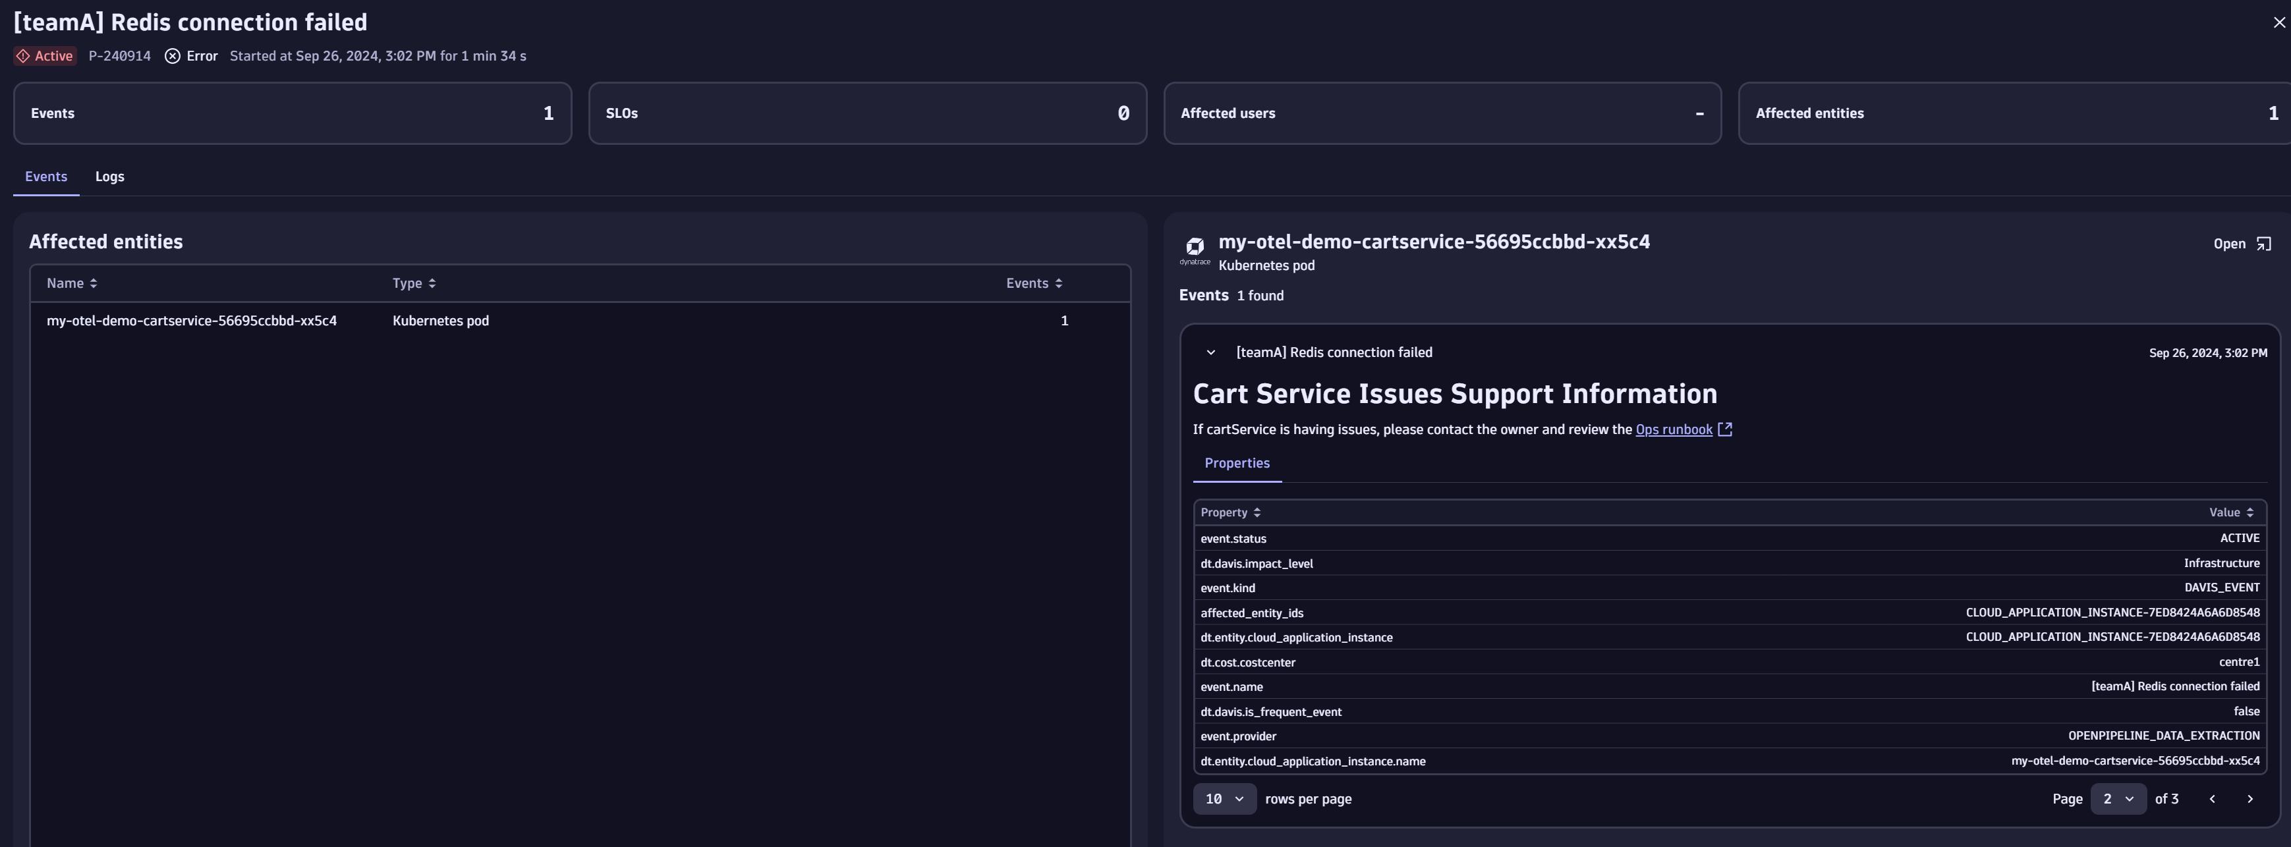The width and height of the screenshot is (2291, 847).
Task: Click the dt.davis.is_frequent_event property
Action: click(1271, 712)
